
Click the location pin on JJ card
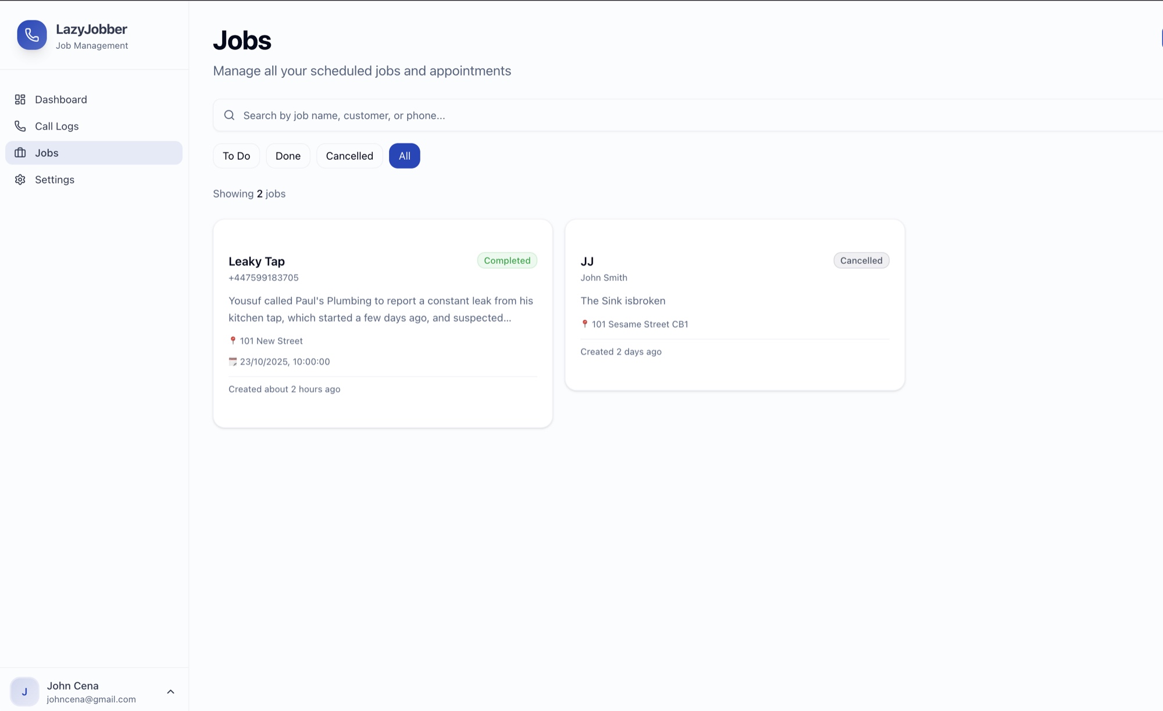click(584, 324)
